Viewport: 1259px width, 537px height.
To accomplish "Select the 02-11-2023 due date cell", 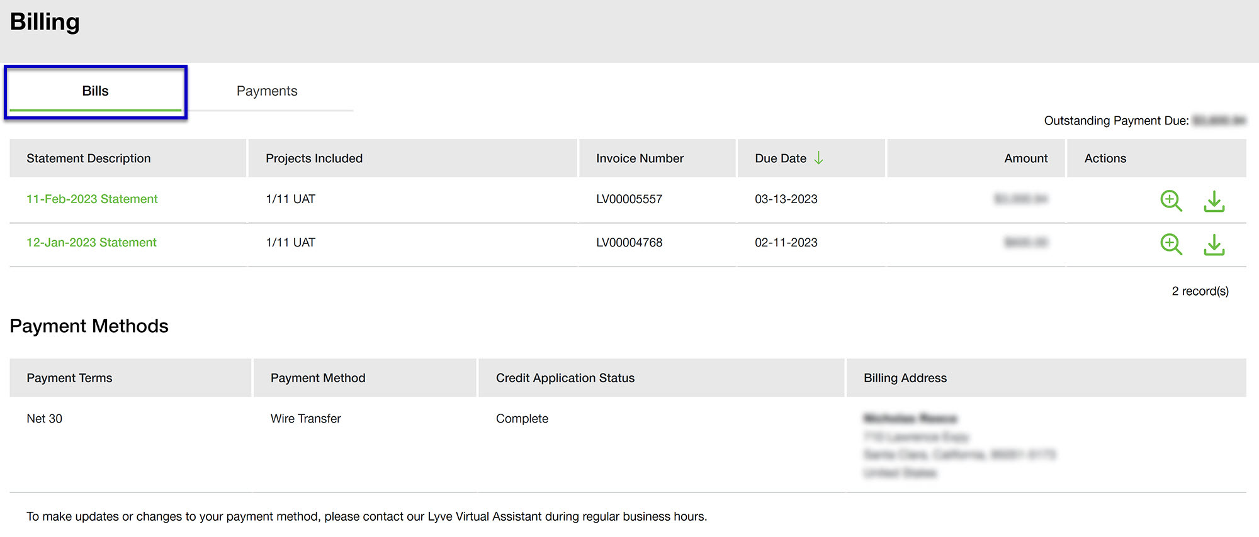I will coord(786,243).
